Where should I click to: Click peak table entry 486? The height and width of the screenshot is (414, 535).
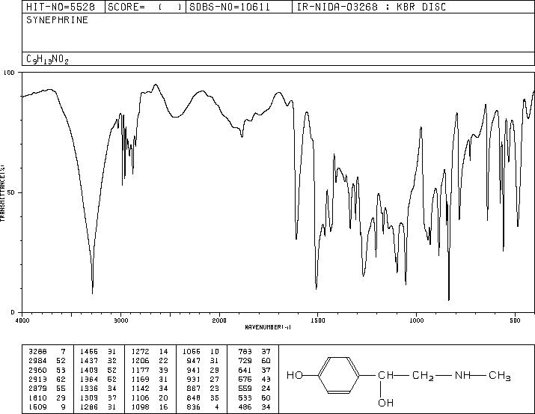[245, 407]
